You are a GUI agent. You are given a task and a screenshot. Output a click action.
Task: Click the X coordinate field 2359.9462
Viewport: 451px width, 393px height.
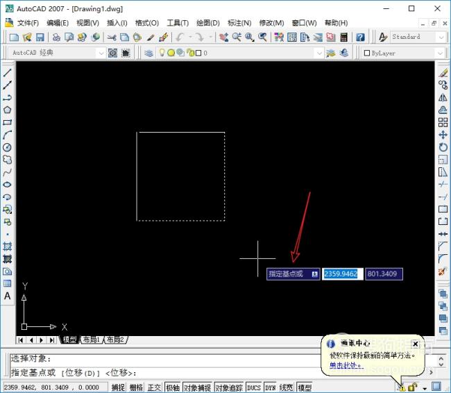point(342,274)
